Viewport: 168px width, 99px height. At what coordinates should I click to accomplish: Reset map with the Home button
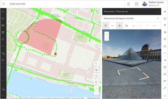96,82
